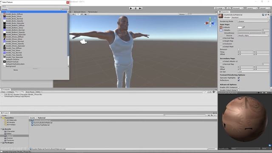
Task: Click the play icon on material preview header
Action: tap(259, 93)
